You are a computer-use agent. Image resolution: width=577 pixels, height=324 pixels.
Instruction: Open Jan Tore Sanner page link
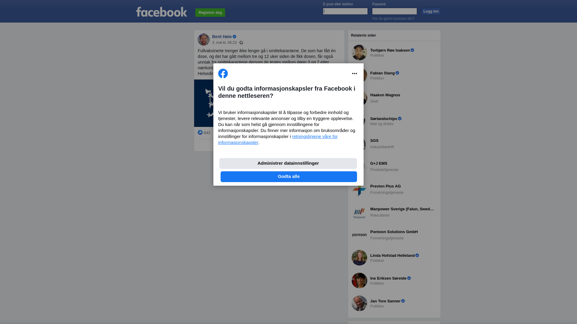pos(385,301)
